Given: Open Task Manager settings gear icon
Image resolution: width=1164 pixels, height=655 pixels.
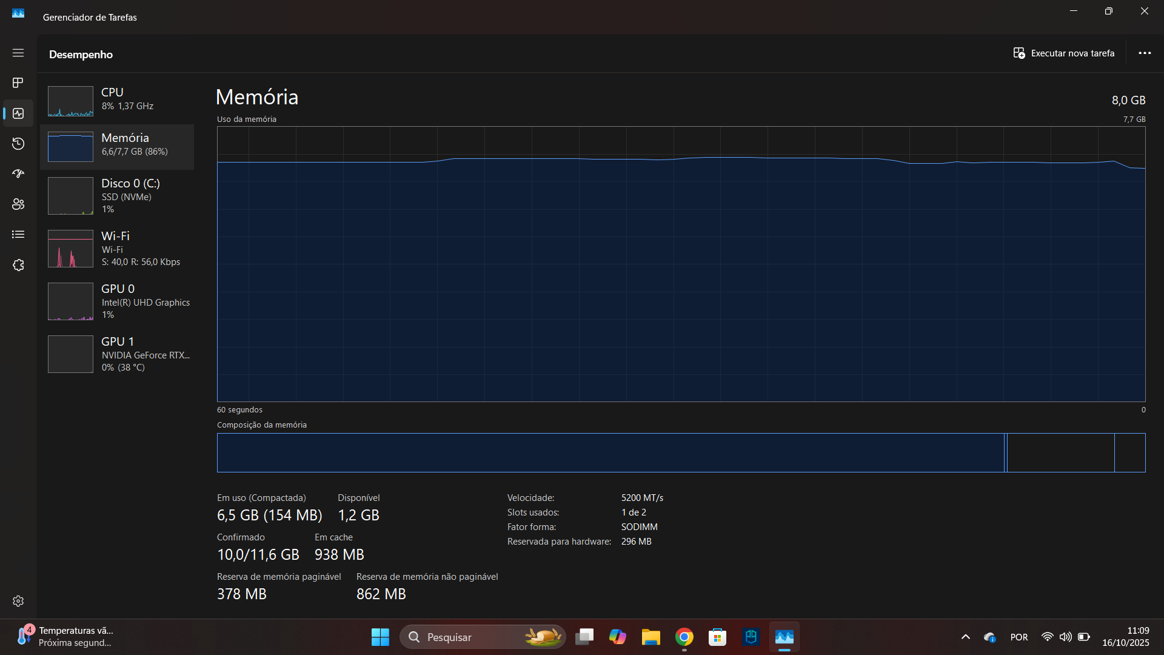Looking at the screenshot, I should coord(18,601).
